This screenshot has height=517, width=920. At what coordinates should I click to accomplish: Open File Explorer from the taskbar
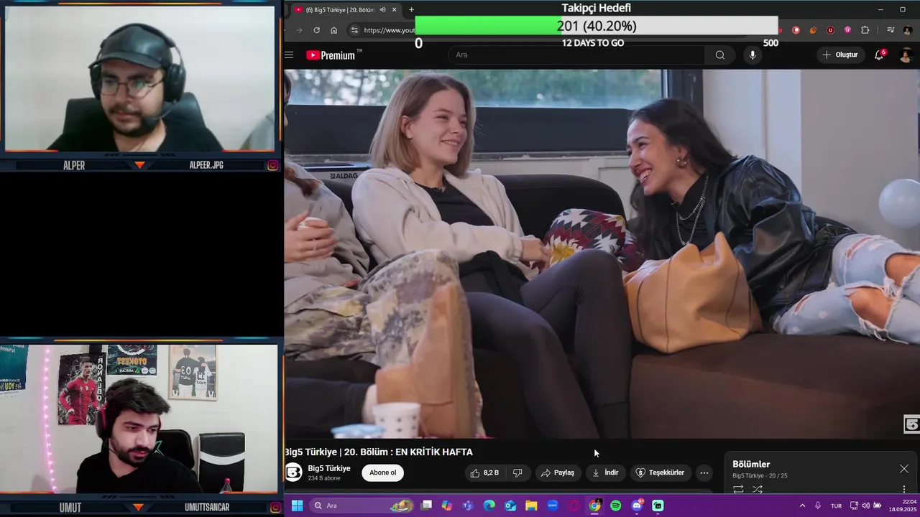point(531,506)
